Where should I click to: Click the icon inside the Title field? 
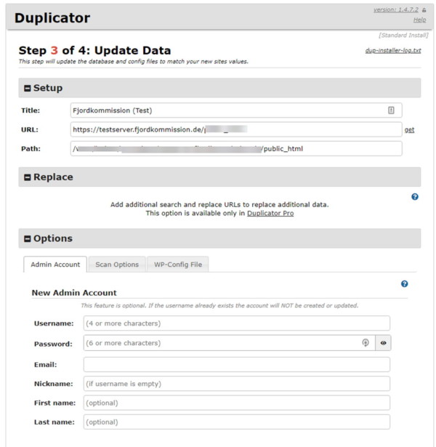(x=391, y=110)
